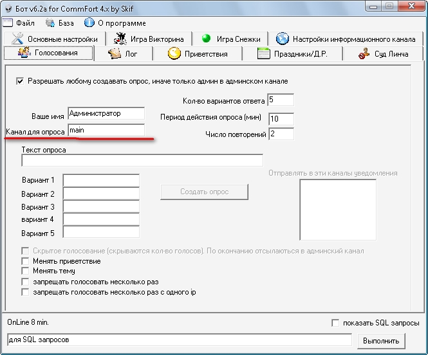Click the О программе info icon
Viewport: 428px width, 355px height.
[x=89, y=23]
